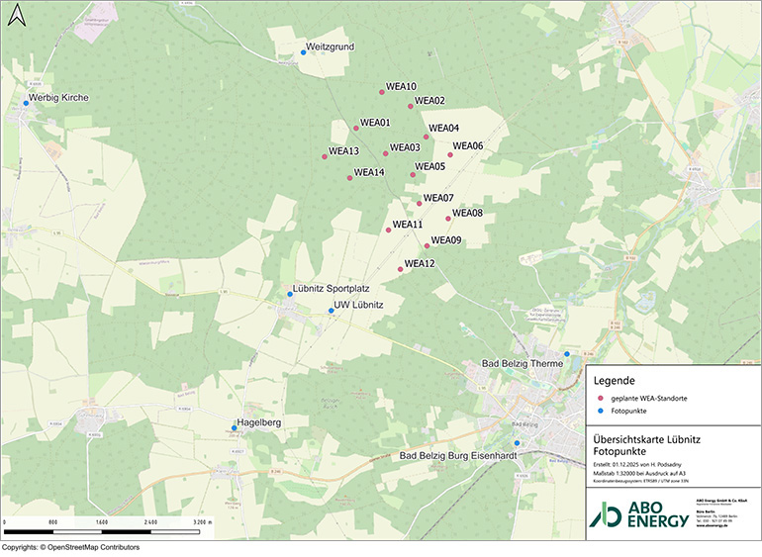Select the Hagelberg photo point marker
762x557 pixels.
point(235,428)
